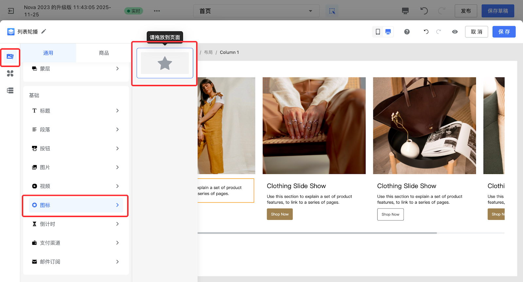Select the star icon component thumbnail

click(165, 63)
